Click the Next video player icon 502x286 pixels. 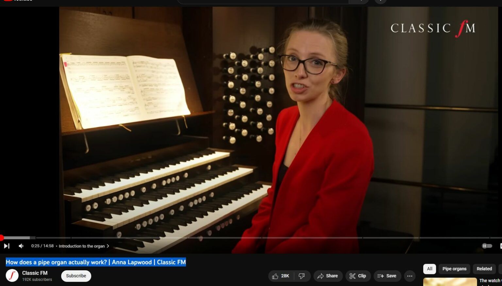(7, 246)
